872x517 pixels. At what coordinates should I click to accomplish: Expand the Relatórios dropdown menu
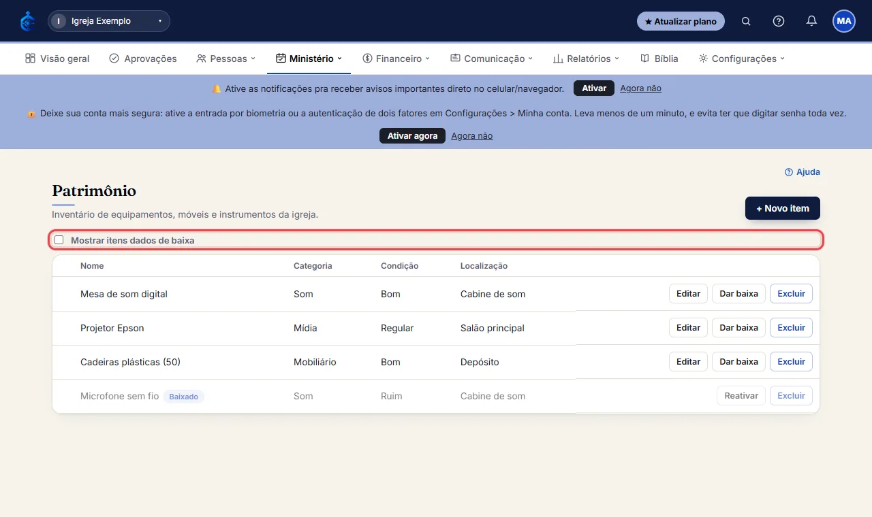[586, 59]
